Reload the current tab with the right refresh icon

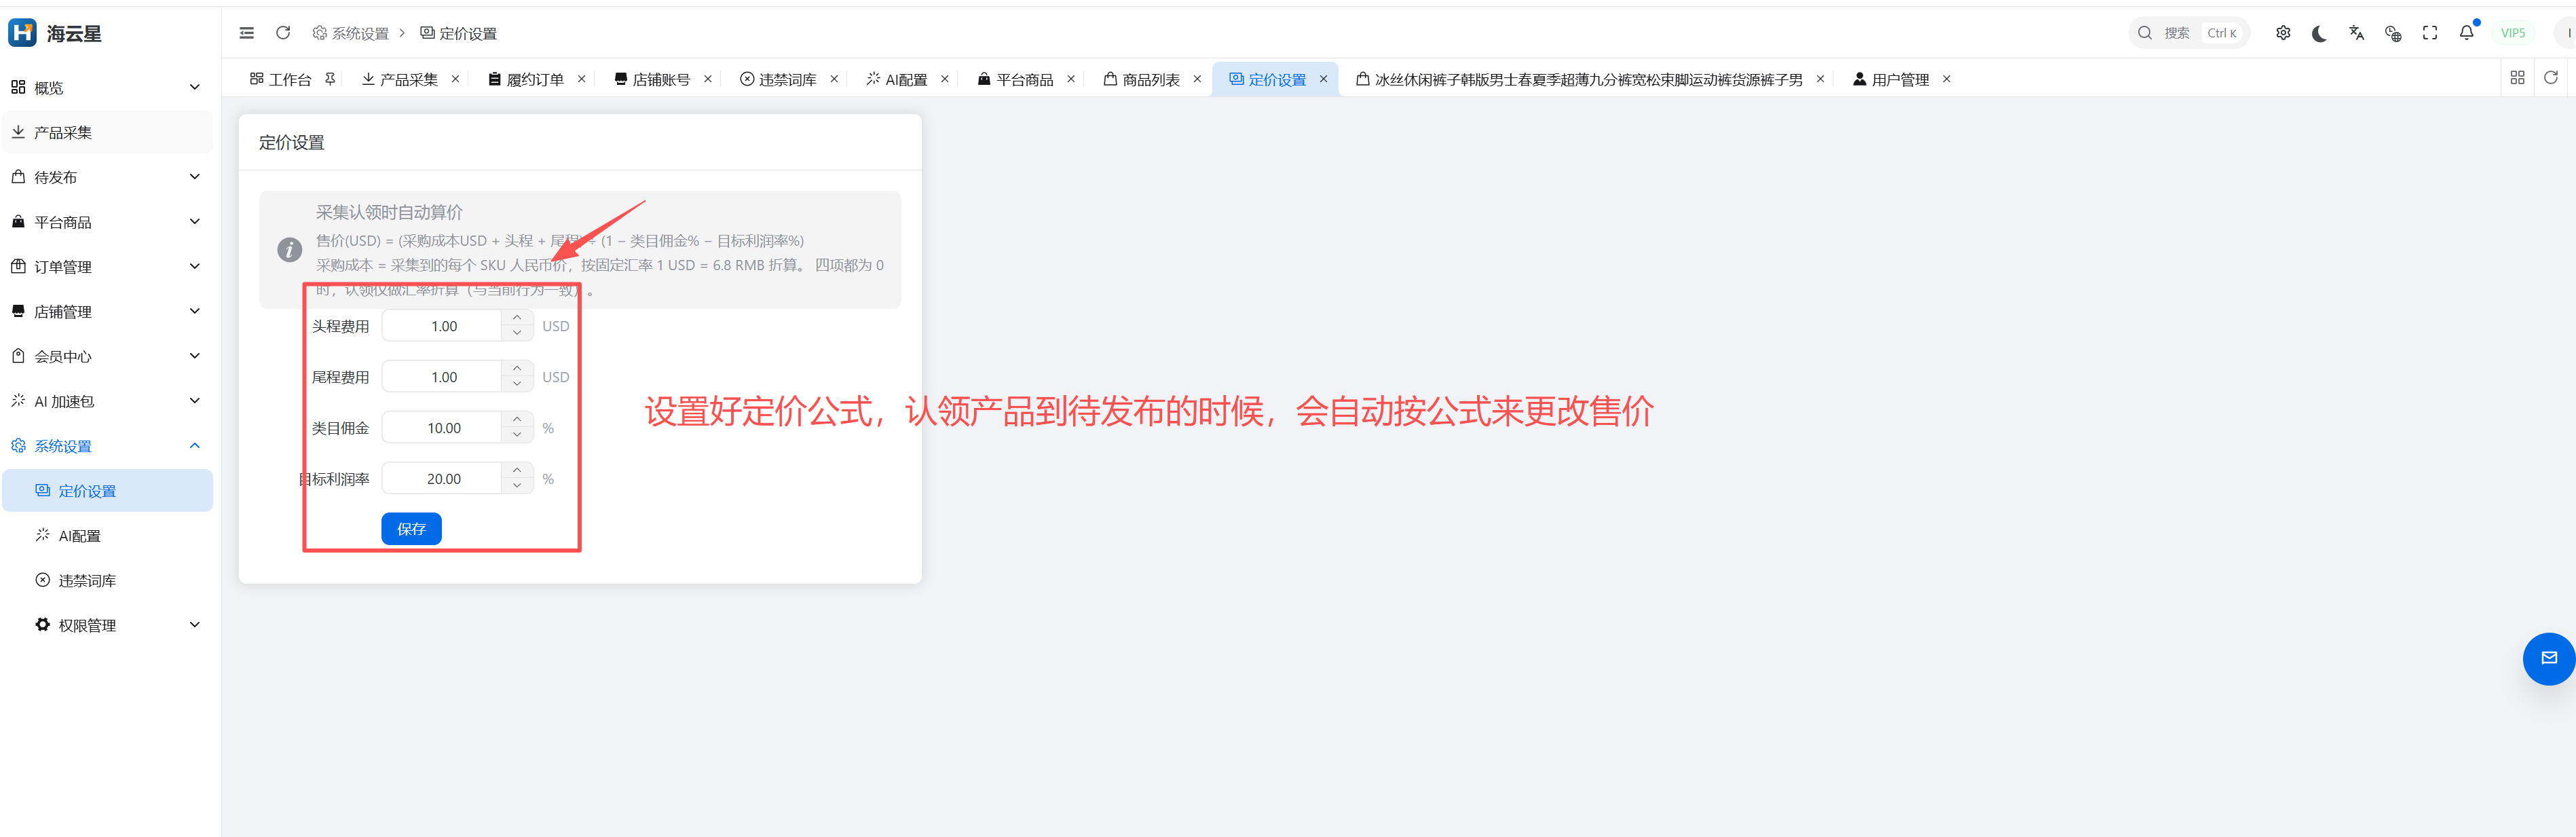[x=2551, y=77]
